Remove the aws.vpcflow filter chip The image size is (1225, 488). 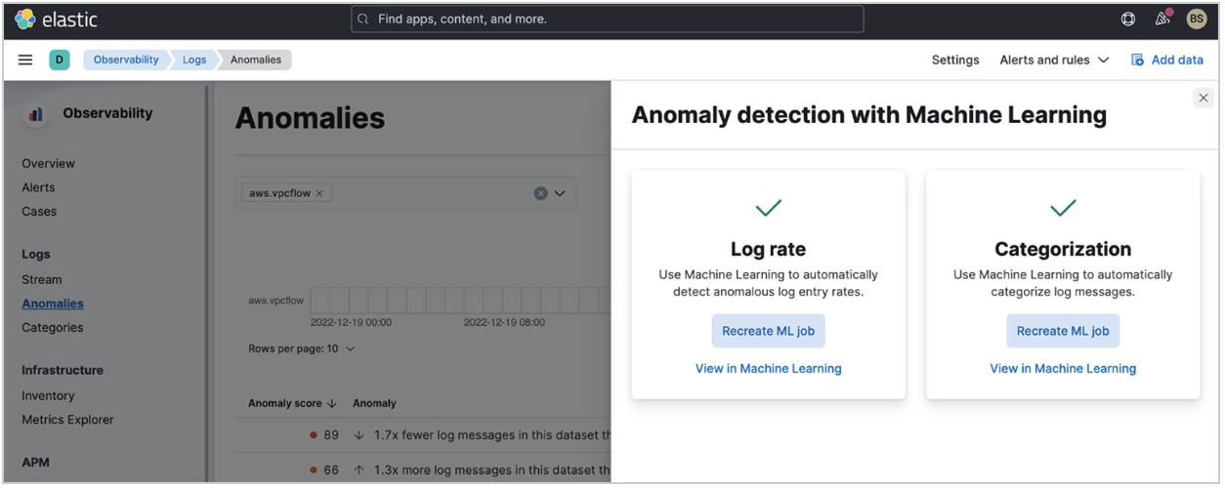pyautogui.click(x=319, y=193)
